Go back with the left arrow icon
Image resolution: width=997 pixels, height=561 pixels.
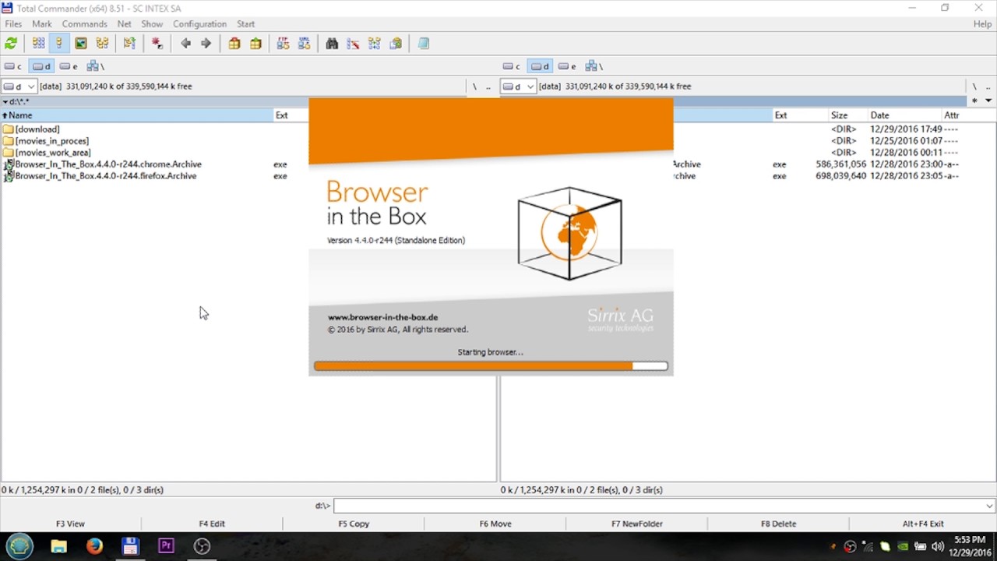[185, 44]
